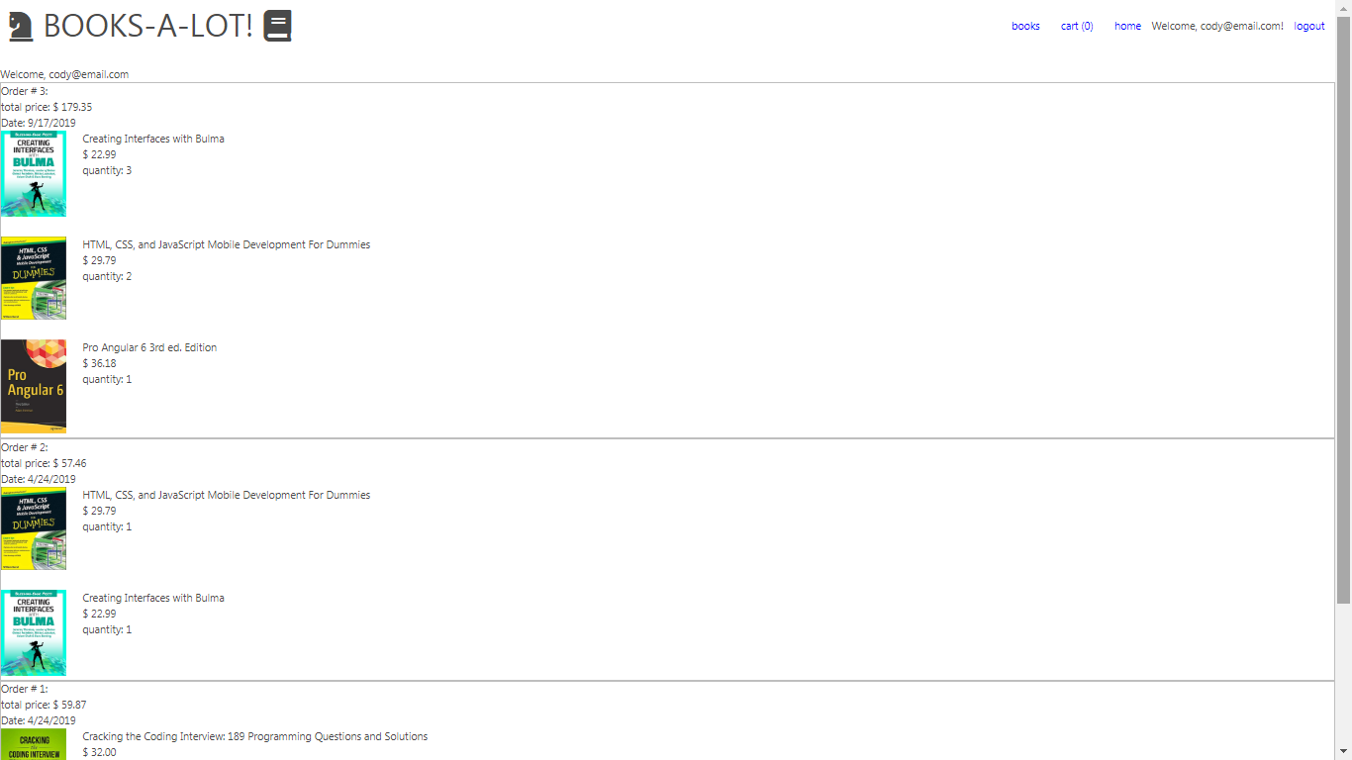The height and width of the screenshot is (760, 1352).
Task: Click the chess knight icon in header
Action: (20, 26)
